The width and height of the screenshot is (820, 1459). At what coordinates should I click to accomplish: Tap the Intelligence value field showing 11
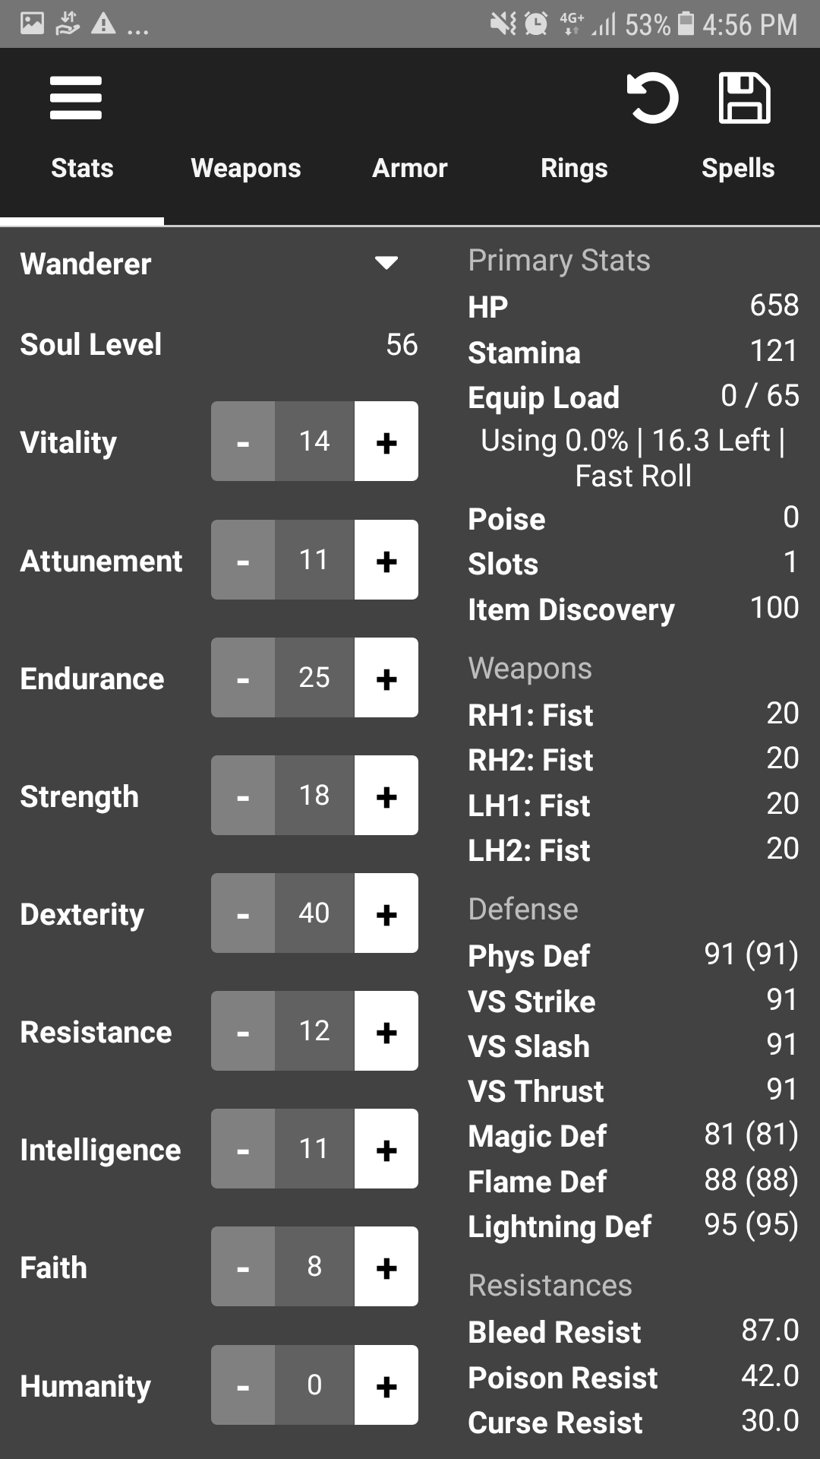coord(314,1149)
